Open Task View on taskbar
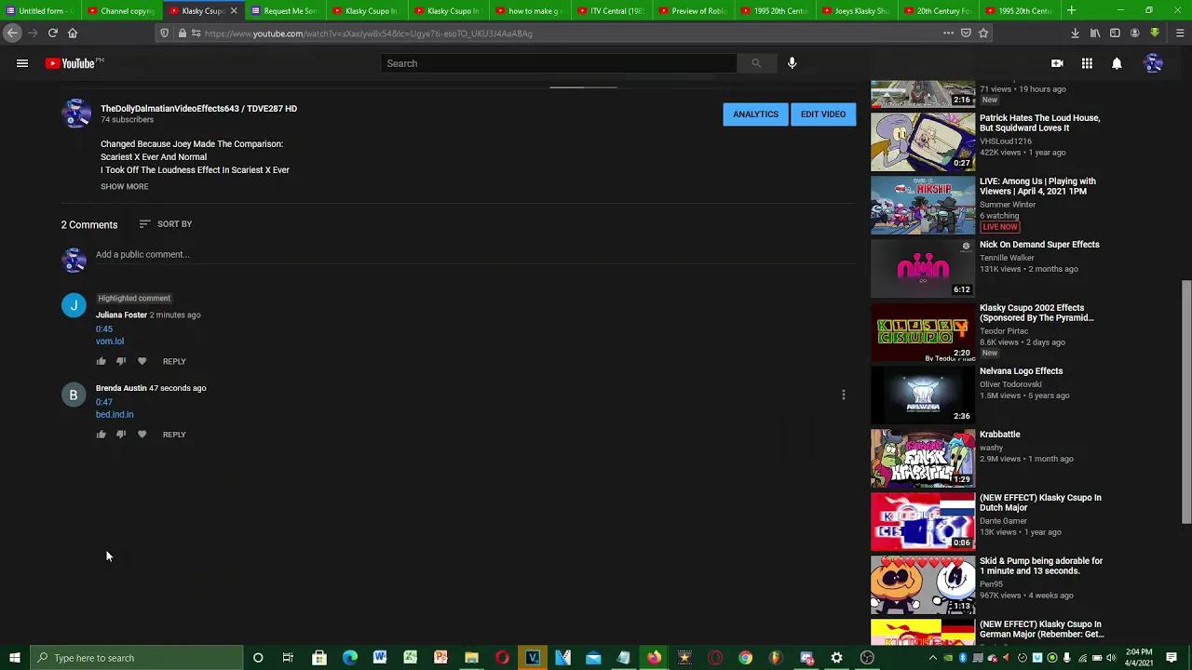The width and height of the screenshot is (1192, 670). [288, 658]
